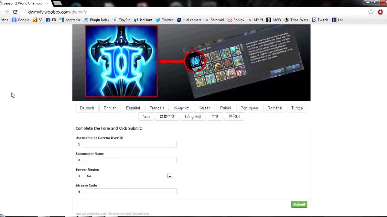
Task: Open the Server Region dropdown showing NA
Action: click(x=170, y=176)
